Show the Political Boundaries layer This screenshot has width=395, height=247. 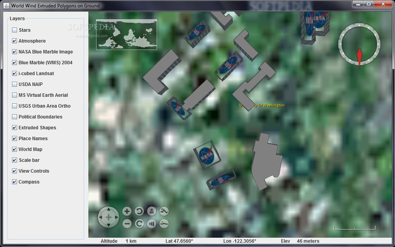point(15,117)
